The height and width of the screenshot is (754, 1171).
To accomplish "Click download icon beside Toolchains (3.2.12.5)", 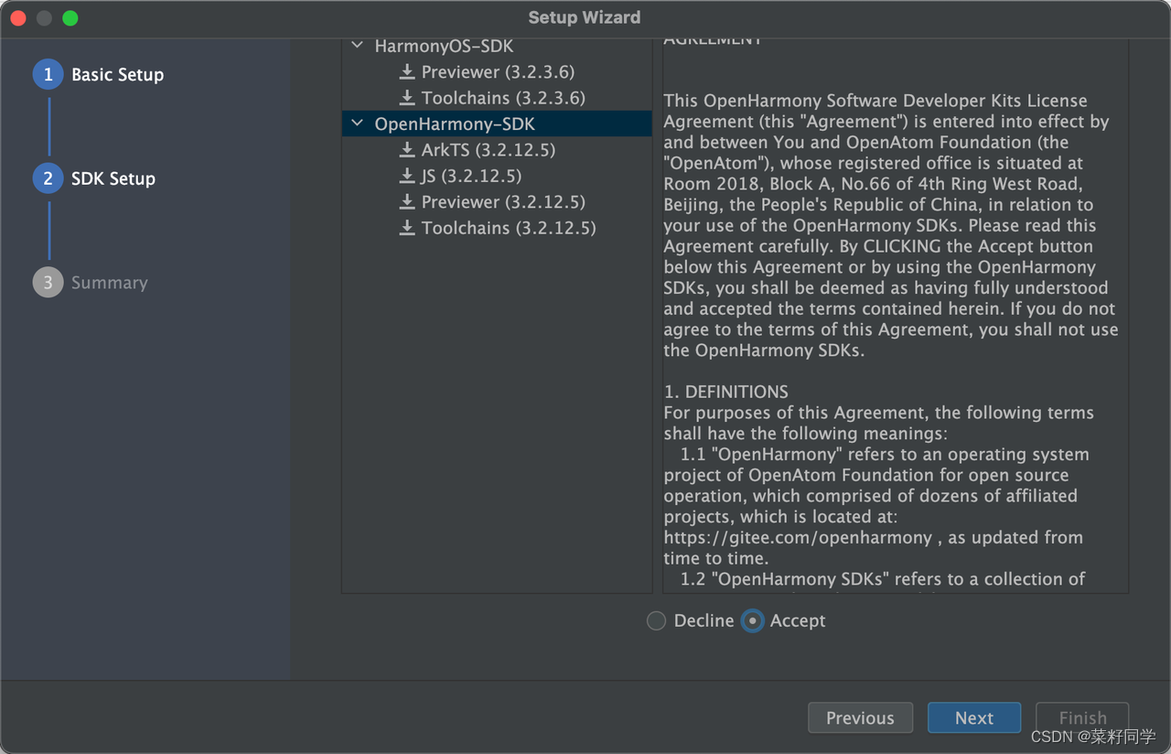I will 407,228.
